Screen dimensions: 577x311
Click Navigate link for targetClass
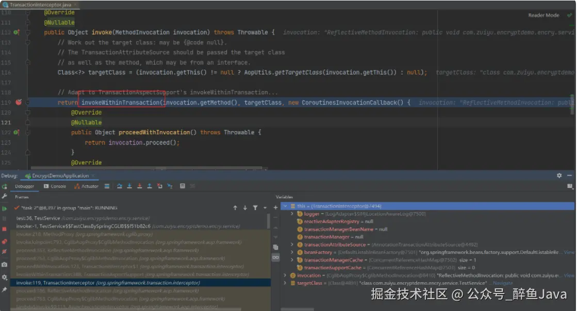pyautogui.click(x=503, y=283)
